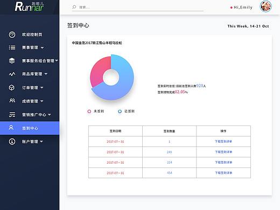
Task: Click the 签到数量 column header
Action: coord(169,131)
